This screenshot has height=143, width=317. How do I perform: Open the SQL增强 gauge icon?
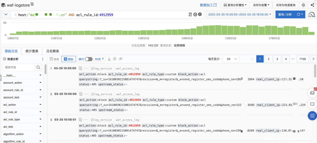311,14
